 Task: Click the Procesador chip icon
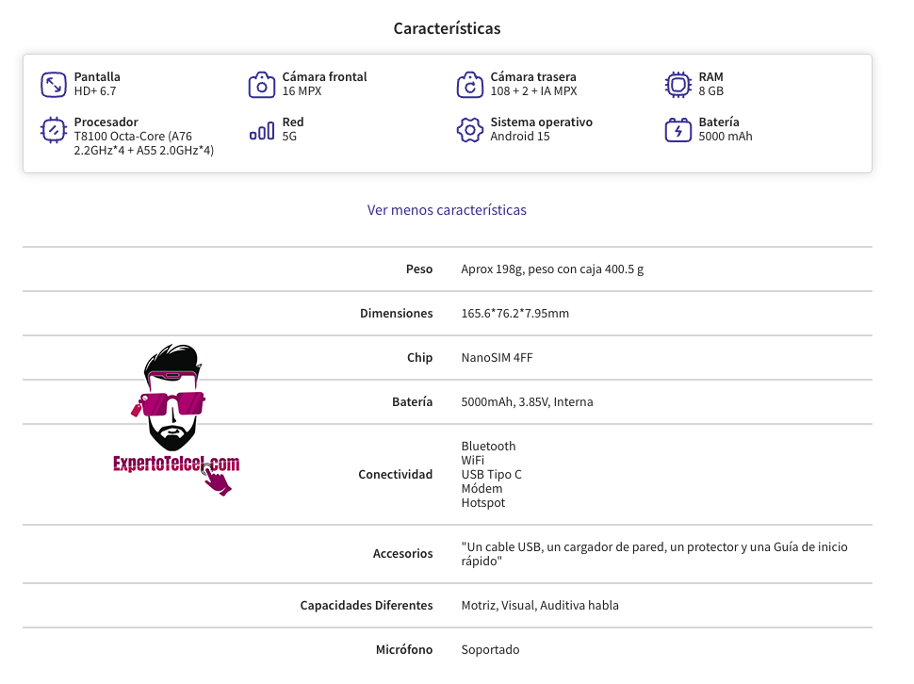point(53,130)
